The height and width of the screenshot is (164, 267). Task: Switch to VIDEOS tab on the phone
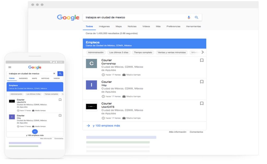point(57,78)
